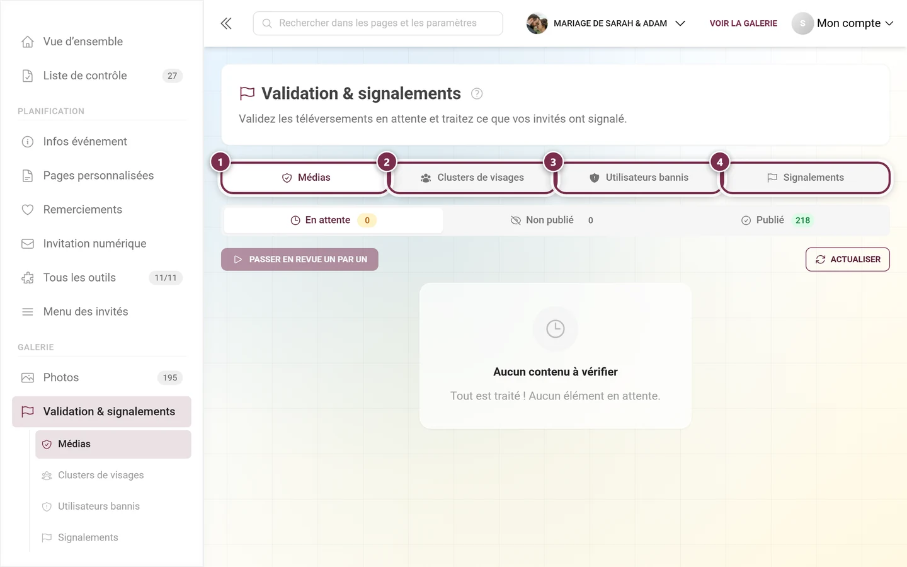
Task: Switch to the Clusters de visages tab
Action: [x=472, y=178]
